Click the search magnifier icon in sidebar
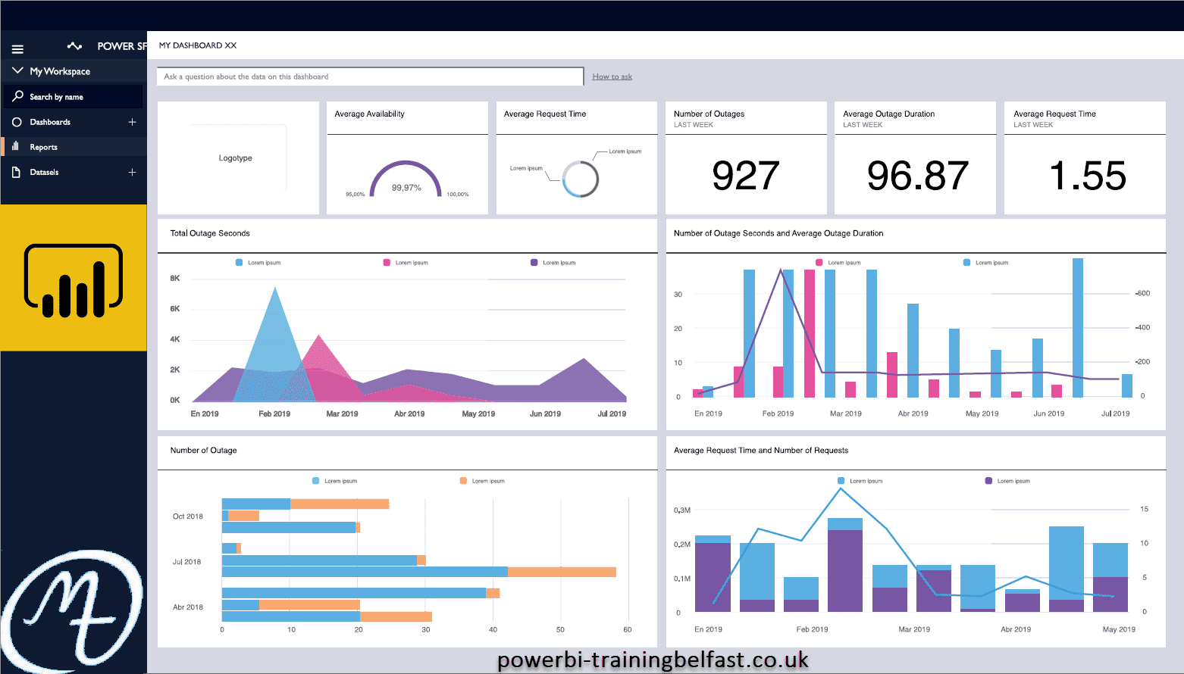This screenshot has height=674, width=1184. tap(18, 96)
